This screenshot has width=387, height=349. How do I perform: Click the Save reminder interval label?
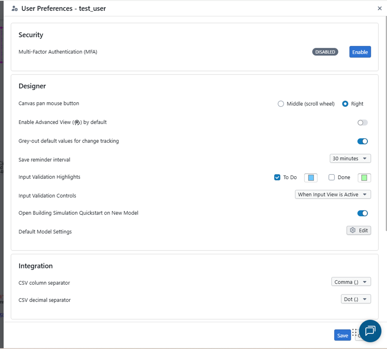coord(44,160)
